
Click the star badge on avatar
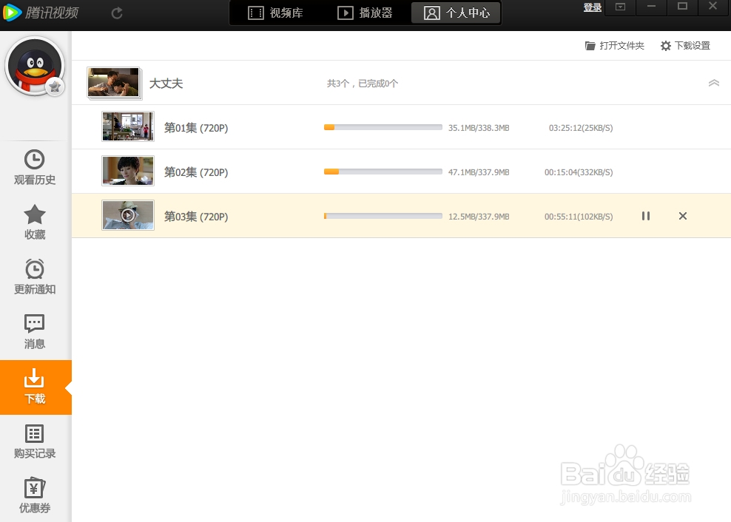pyautogui.click(x=55, y=87)
